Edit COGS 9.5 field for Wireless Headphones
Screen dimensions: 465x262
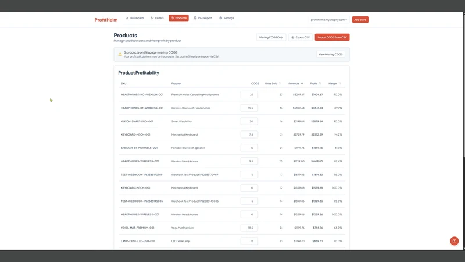249,161
